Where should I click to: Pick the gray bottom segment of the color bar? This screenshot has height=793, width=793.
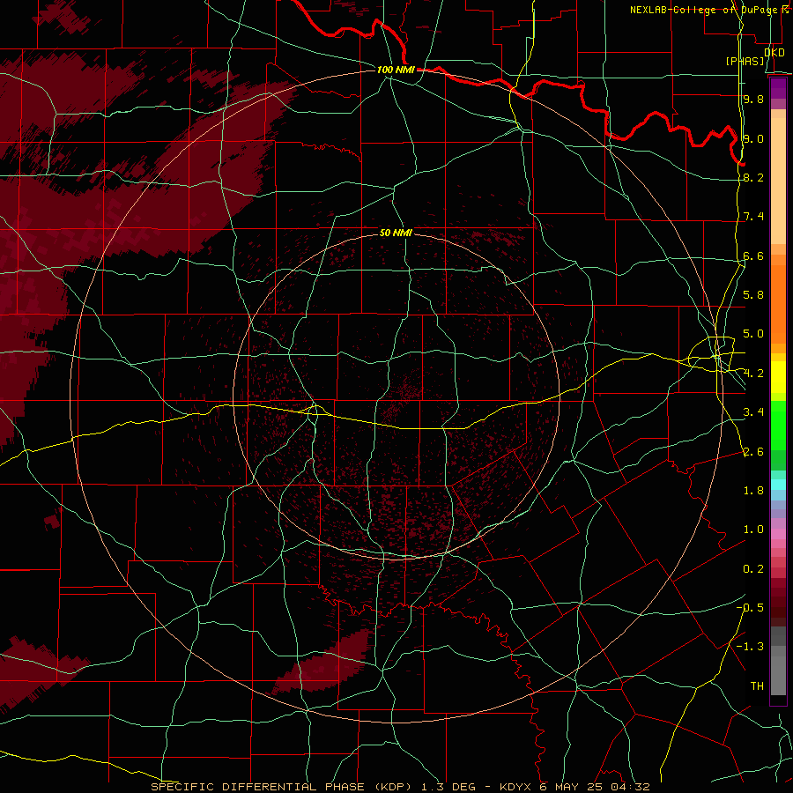coord(778,675)
